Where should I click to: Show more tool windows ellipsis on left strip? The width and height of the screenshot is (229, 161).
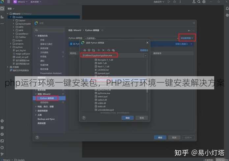coord(2,24)
